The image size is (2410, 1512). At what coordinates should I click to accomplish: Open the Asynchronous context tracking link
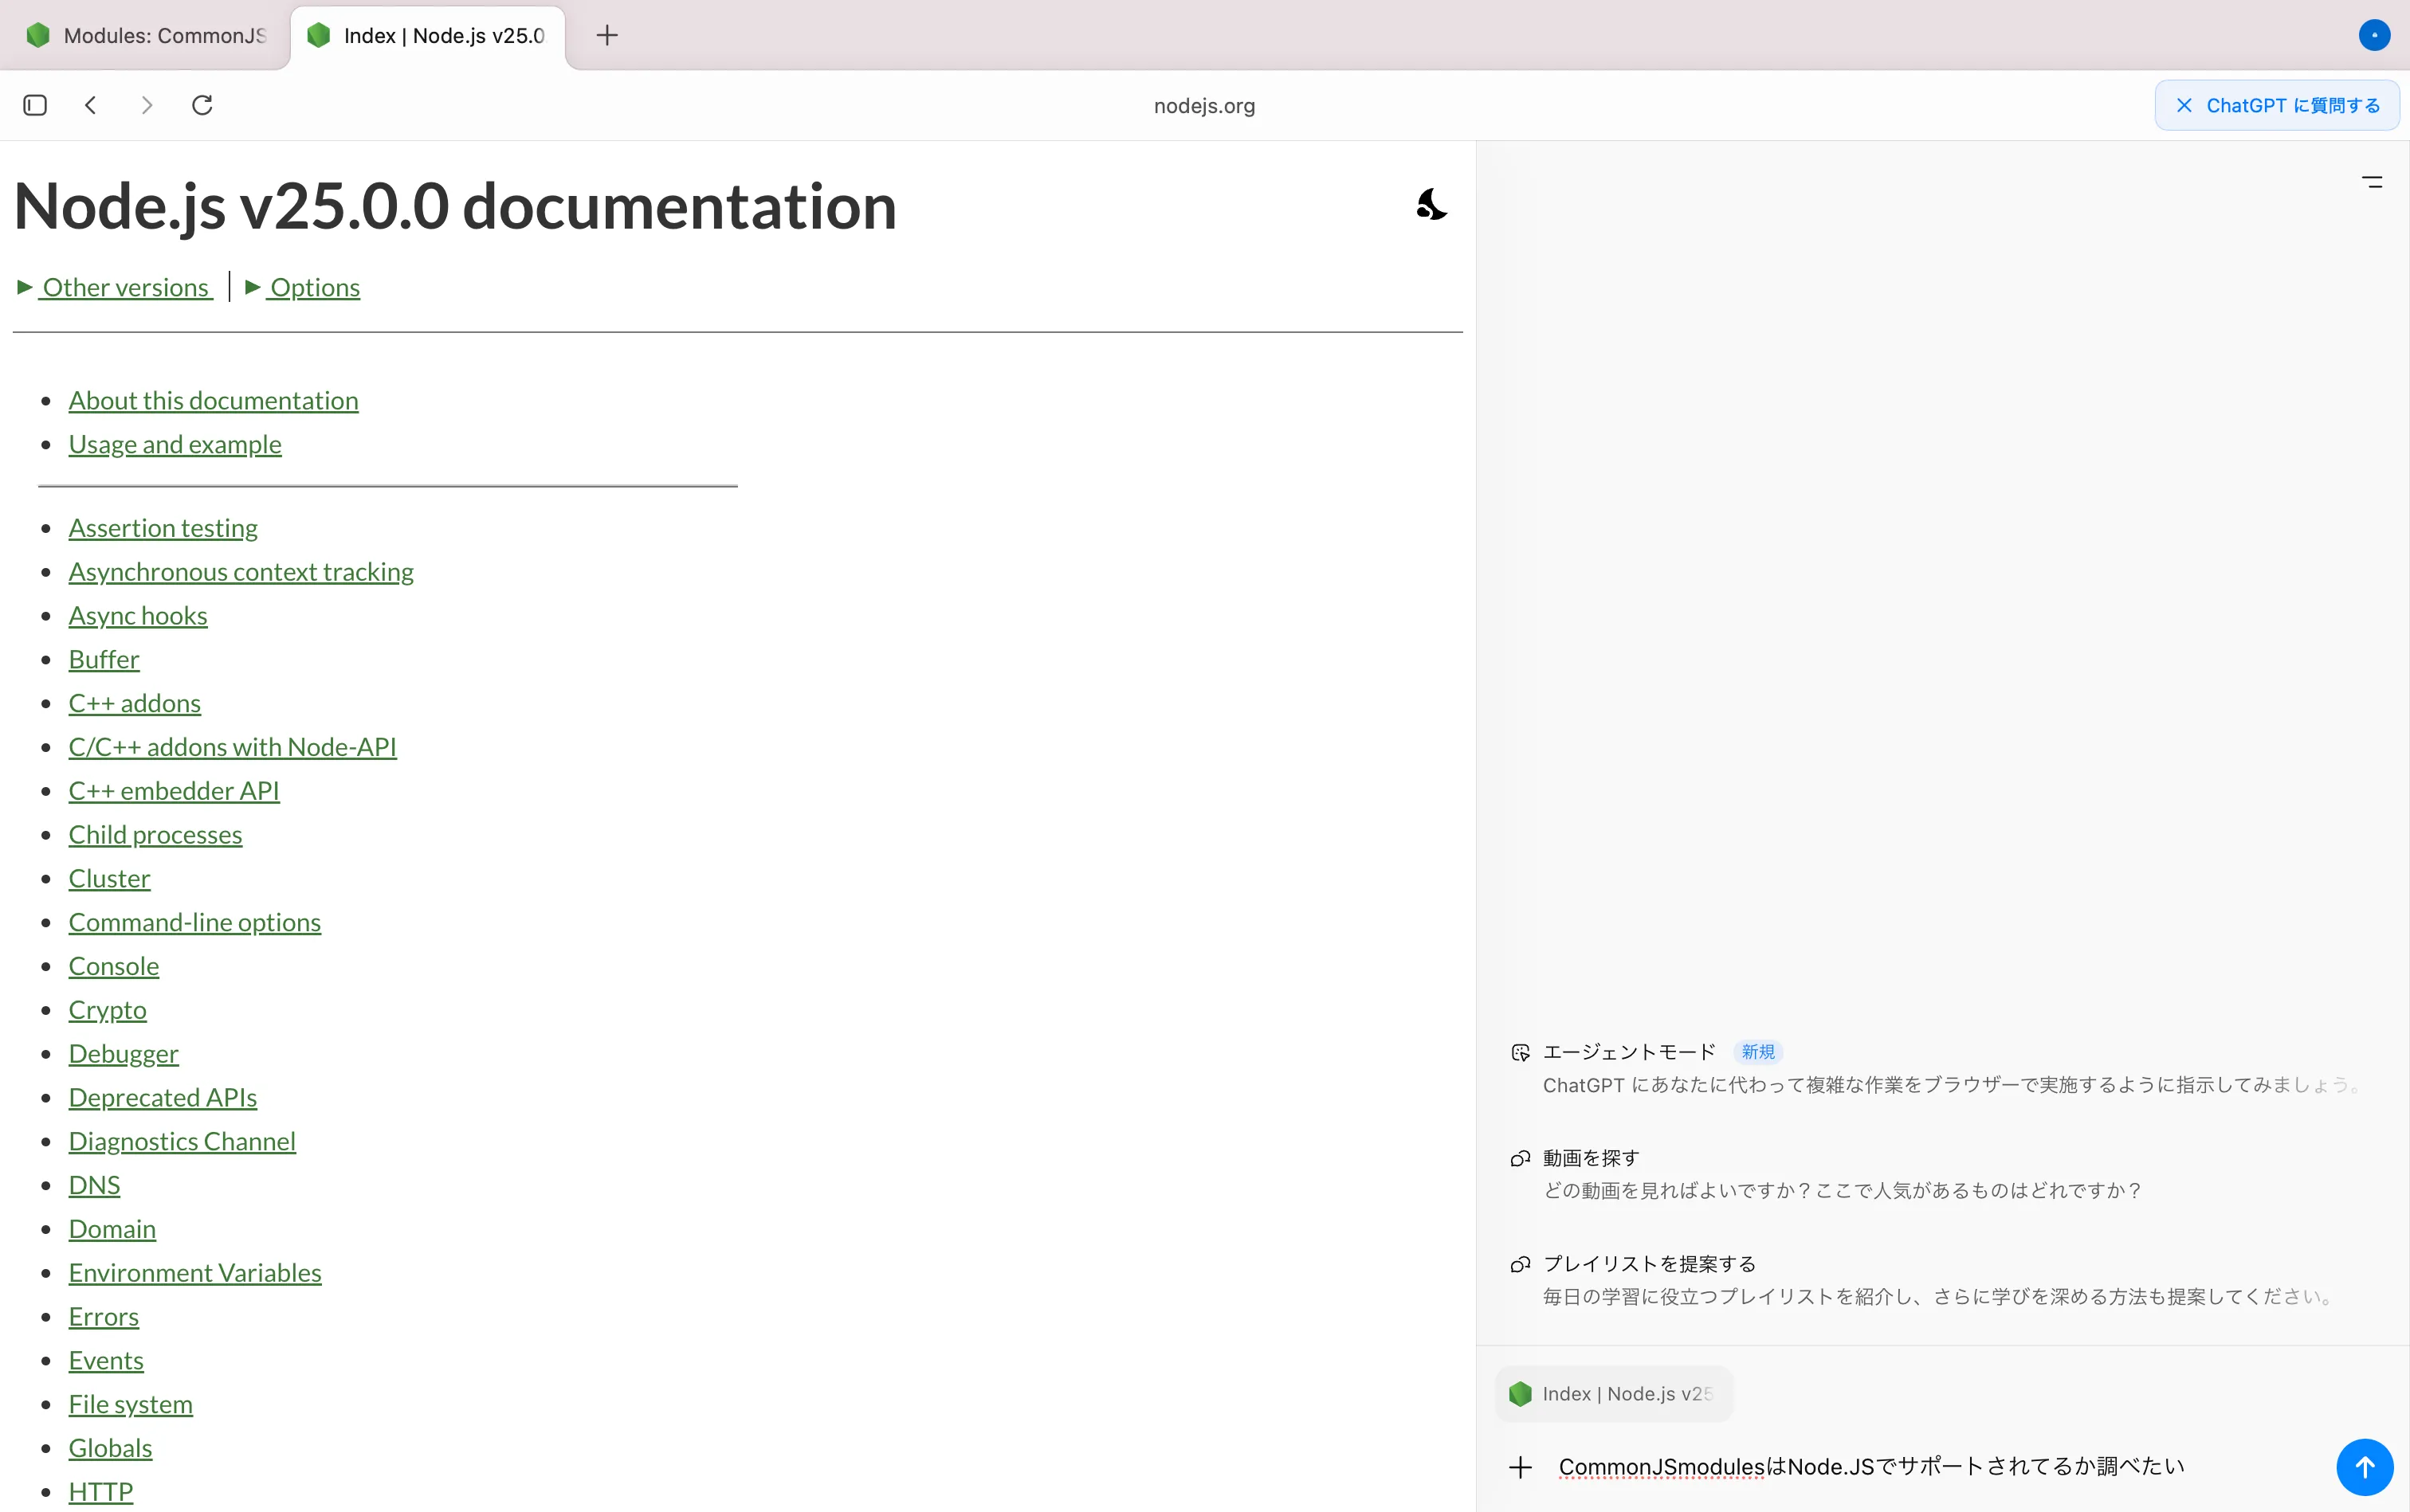(x=240, y=572)
